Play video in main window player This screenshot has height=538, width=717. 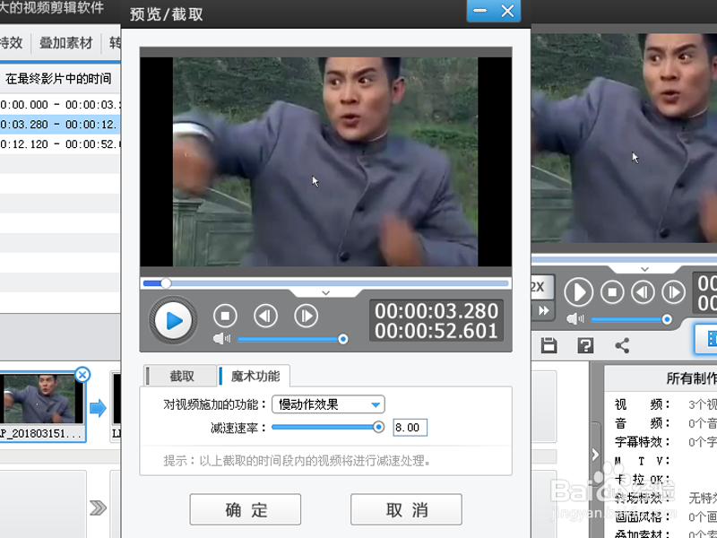point(578,292)
